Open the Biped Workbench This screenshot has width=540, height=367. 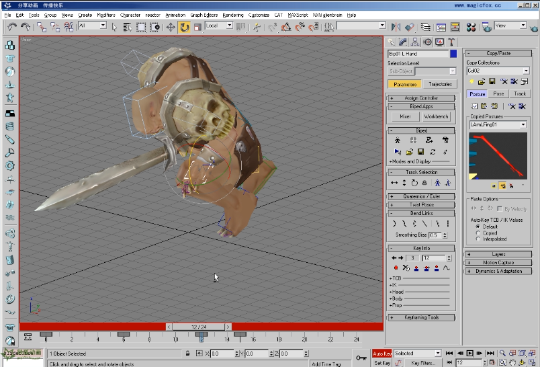436,116
